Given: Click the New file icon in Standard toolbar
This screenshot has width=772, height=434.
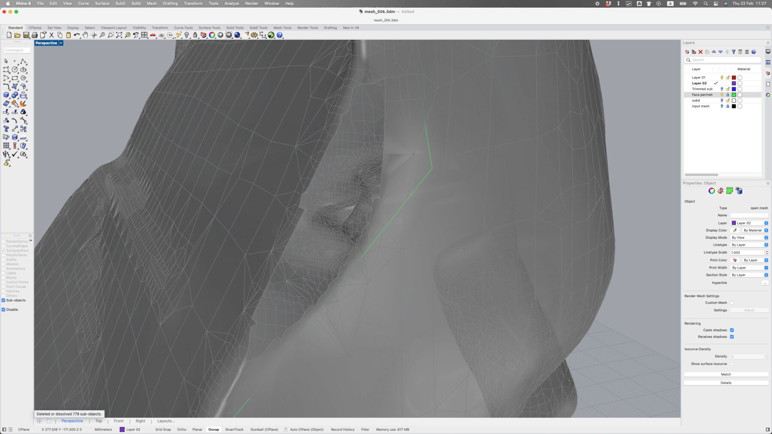Looking at the screenshot, I should [9, 35].
